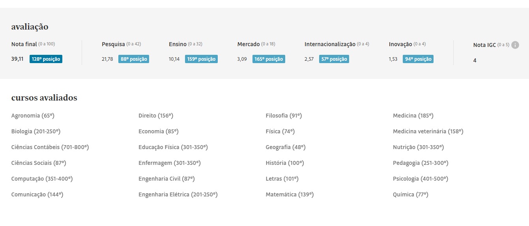This screenshot has height=226, width=529.
Task: Open the Geografia (48º) course link
Action: click(286, 147)
